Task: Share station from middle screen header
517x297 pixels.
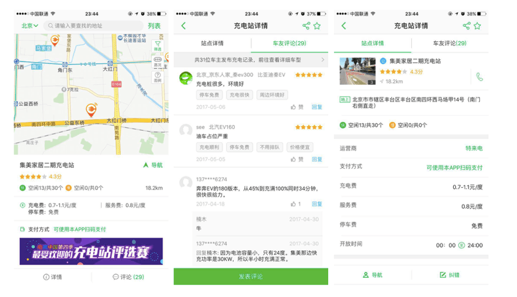Action: (306, 26)
